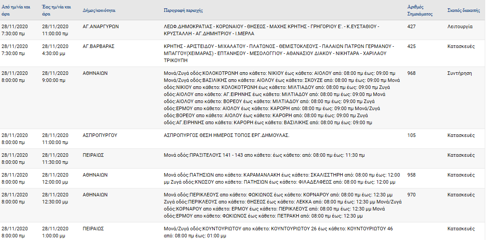This screenshot has height=240, width=487.
Task: Click the ΠΡΑΞΙΤΕΛΟΥΣ 141 - 143 description
Action: pos(264,155)
